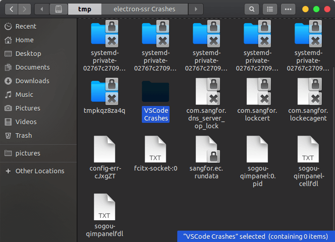The height and width of the screenshot is (242, 335).
Task: Select the fcitx-socket:0 TXT file icon
Action: (155, 149)
